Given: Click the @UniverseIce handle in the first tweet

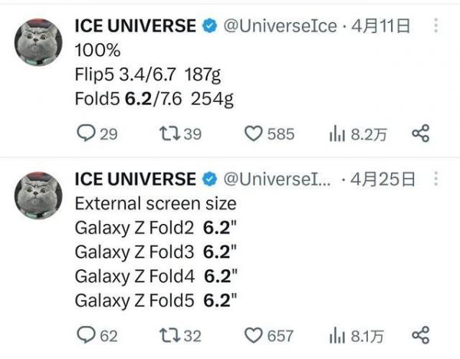Looking at the screenshot, I should (x=278, y=27).
